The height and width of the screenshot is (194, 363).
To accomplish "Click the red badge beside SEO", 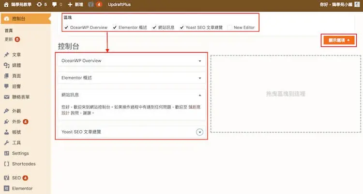I will pos(25,178).
